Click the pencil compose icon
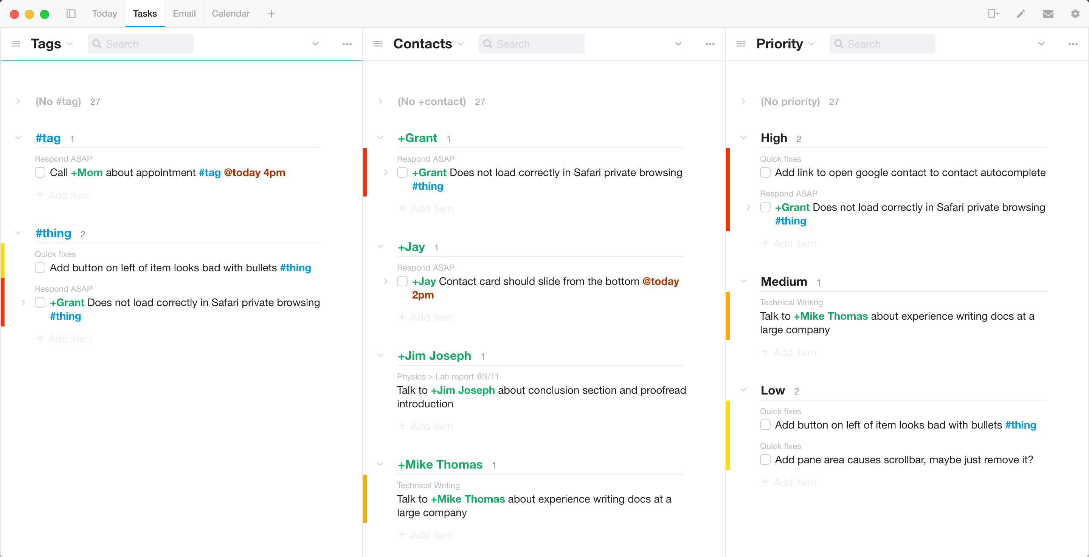 (1021, 14)
